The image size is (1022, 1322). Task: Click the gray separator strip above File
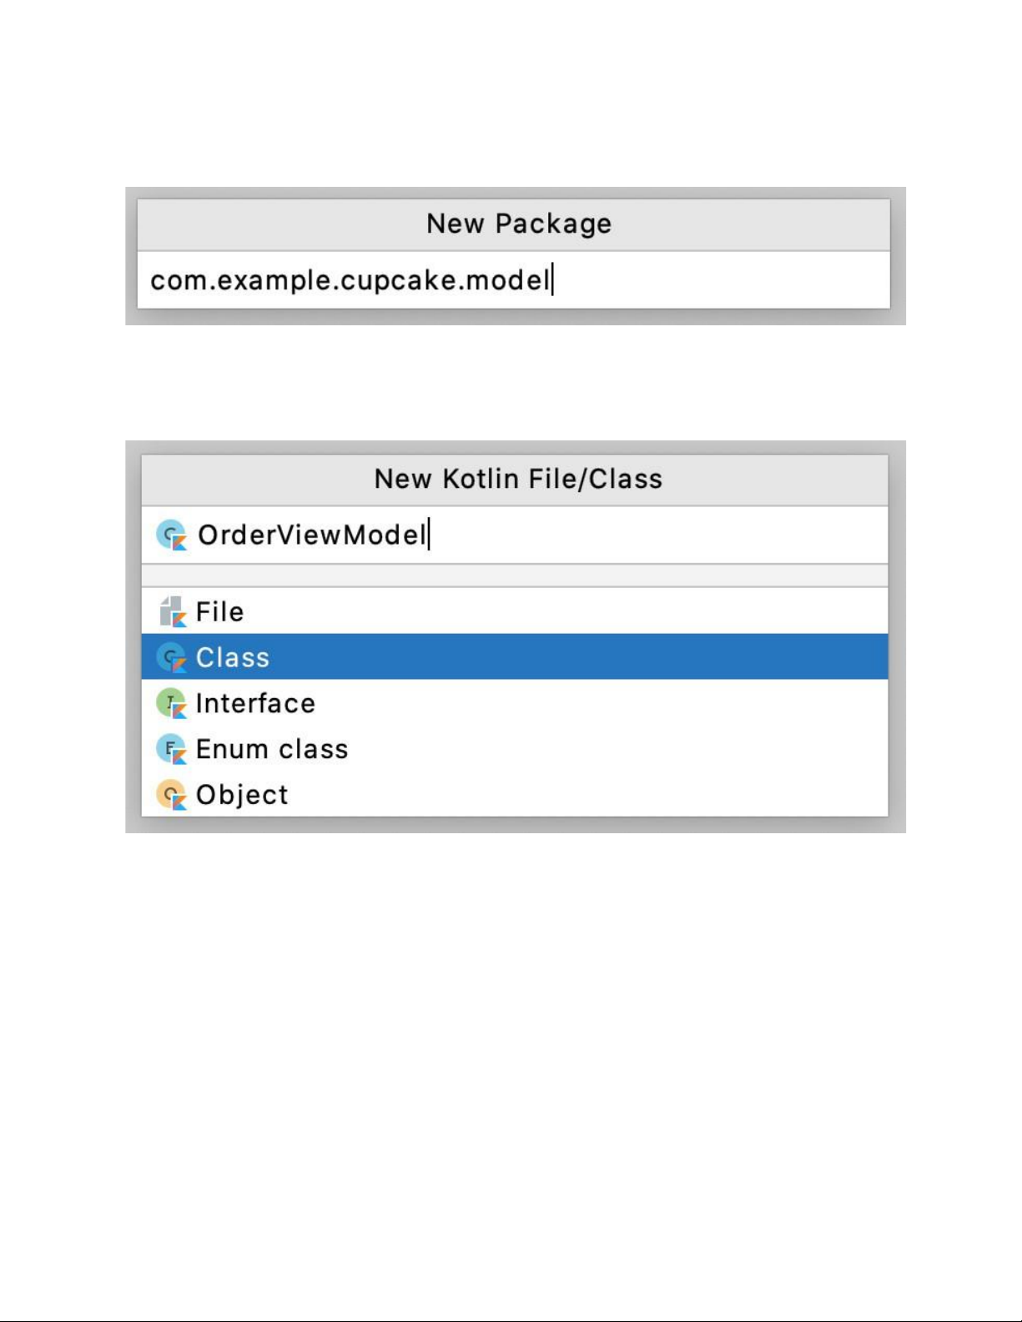click(x=514, y=576)
